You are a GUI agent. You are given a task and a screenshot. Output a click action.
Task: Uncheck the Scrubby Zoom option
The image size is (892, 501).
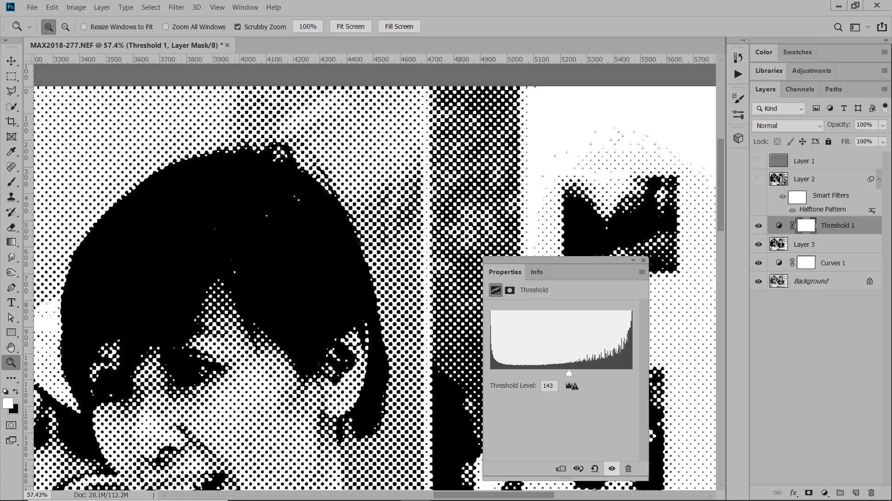click(238, 27)
